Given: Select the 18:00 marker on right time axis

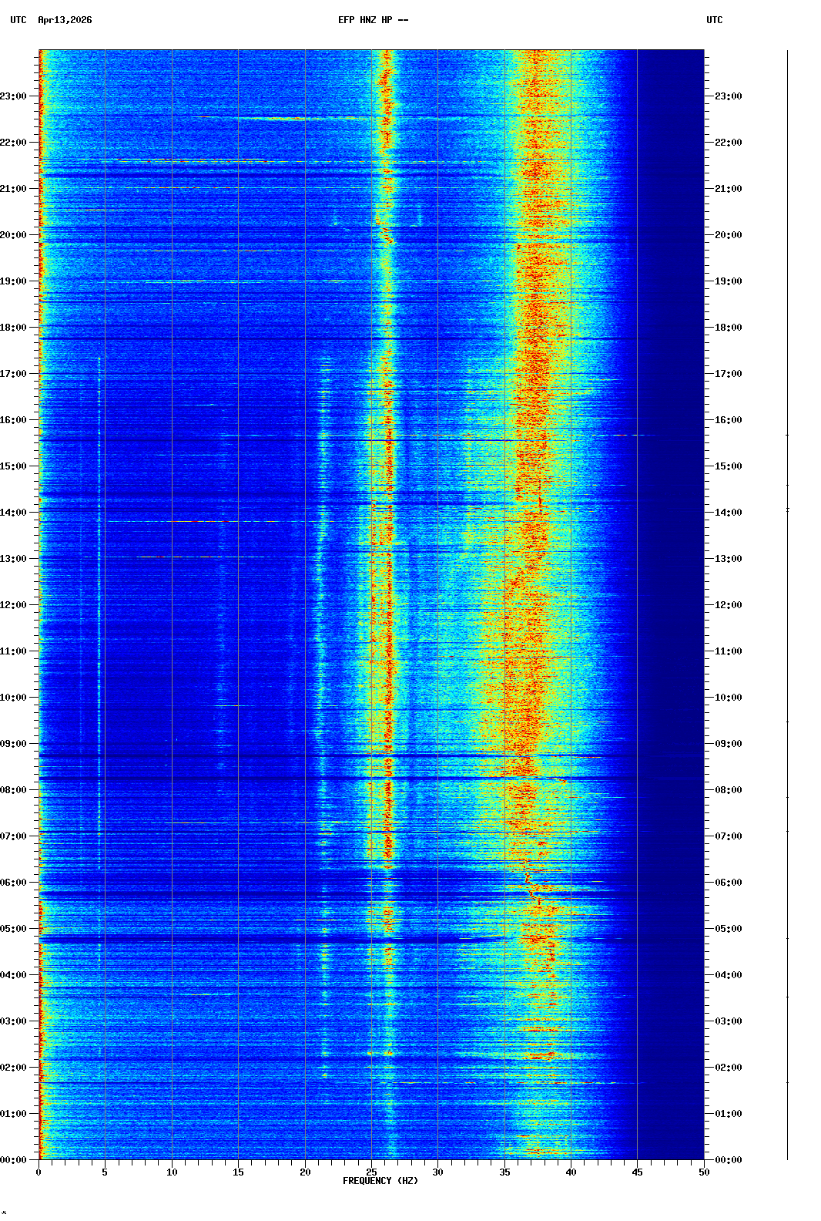Looking at the screenshot, I should (728, 328).
